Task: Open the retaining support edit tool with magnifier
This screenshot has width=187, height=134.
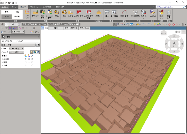Action: pyautogui.click(x=88, y=14)
